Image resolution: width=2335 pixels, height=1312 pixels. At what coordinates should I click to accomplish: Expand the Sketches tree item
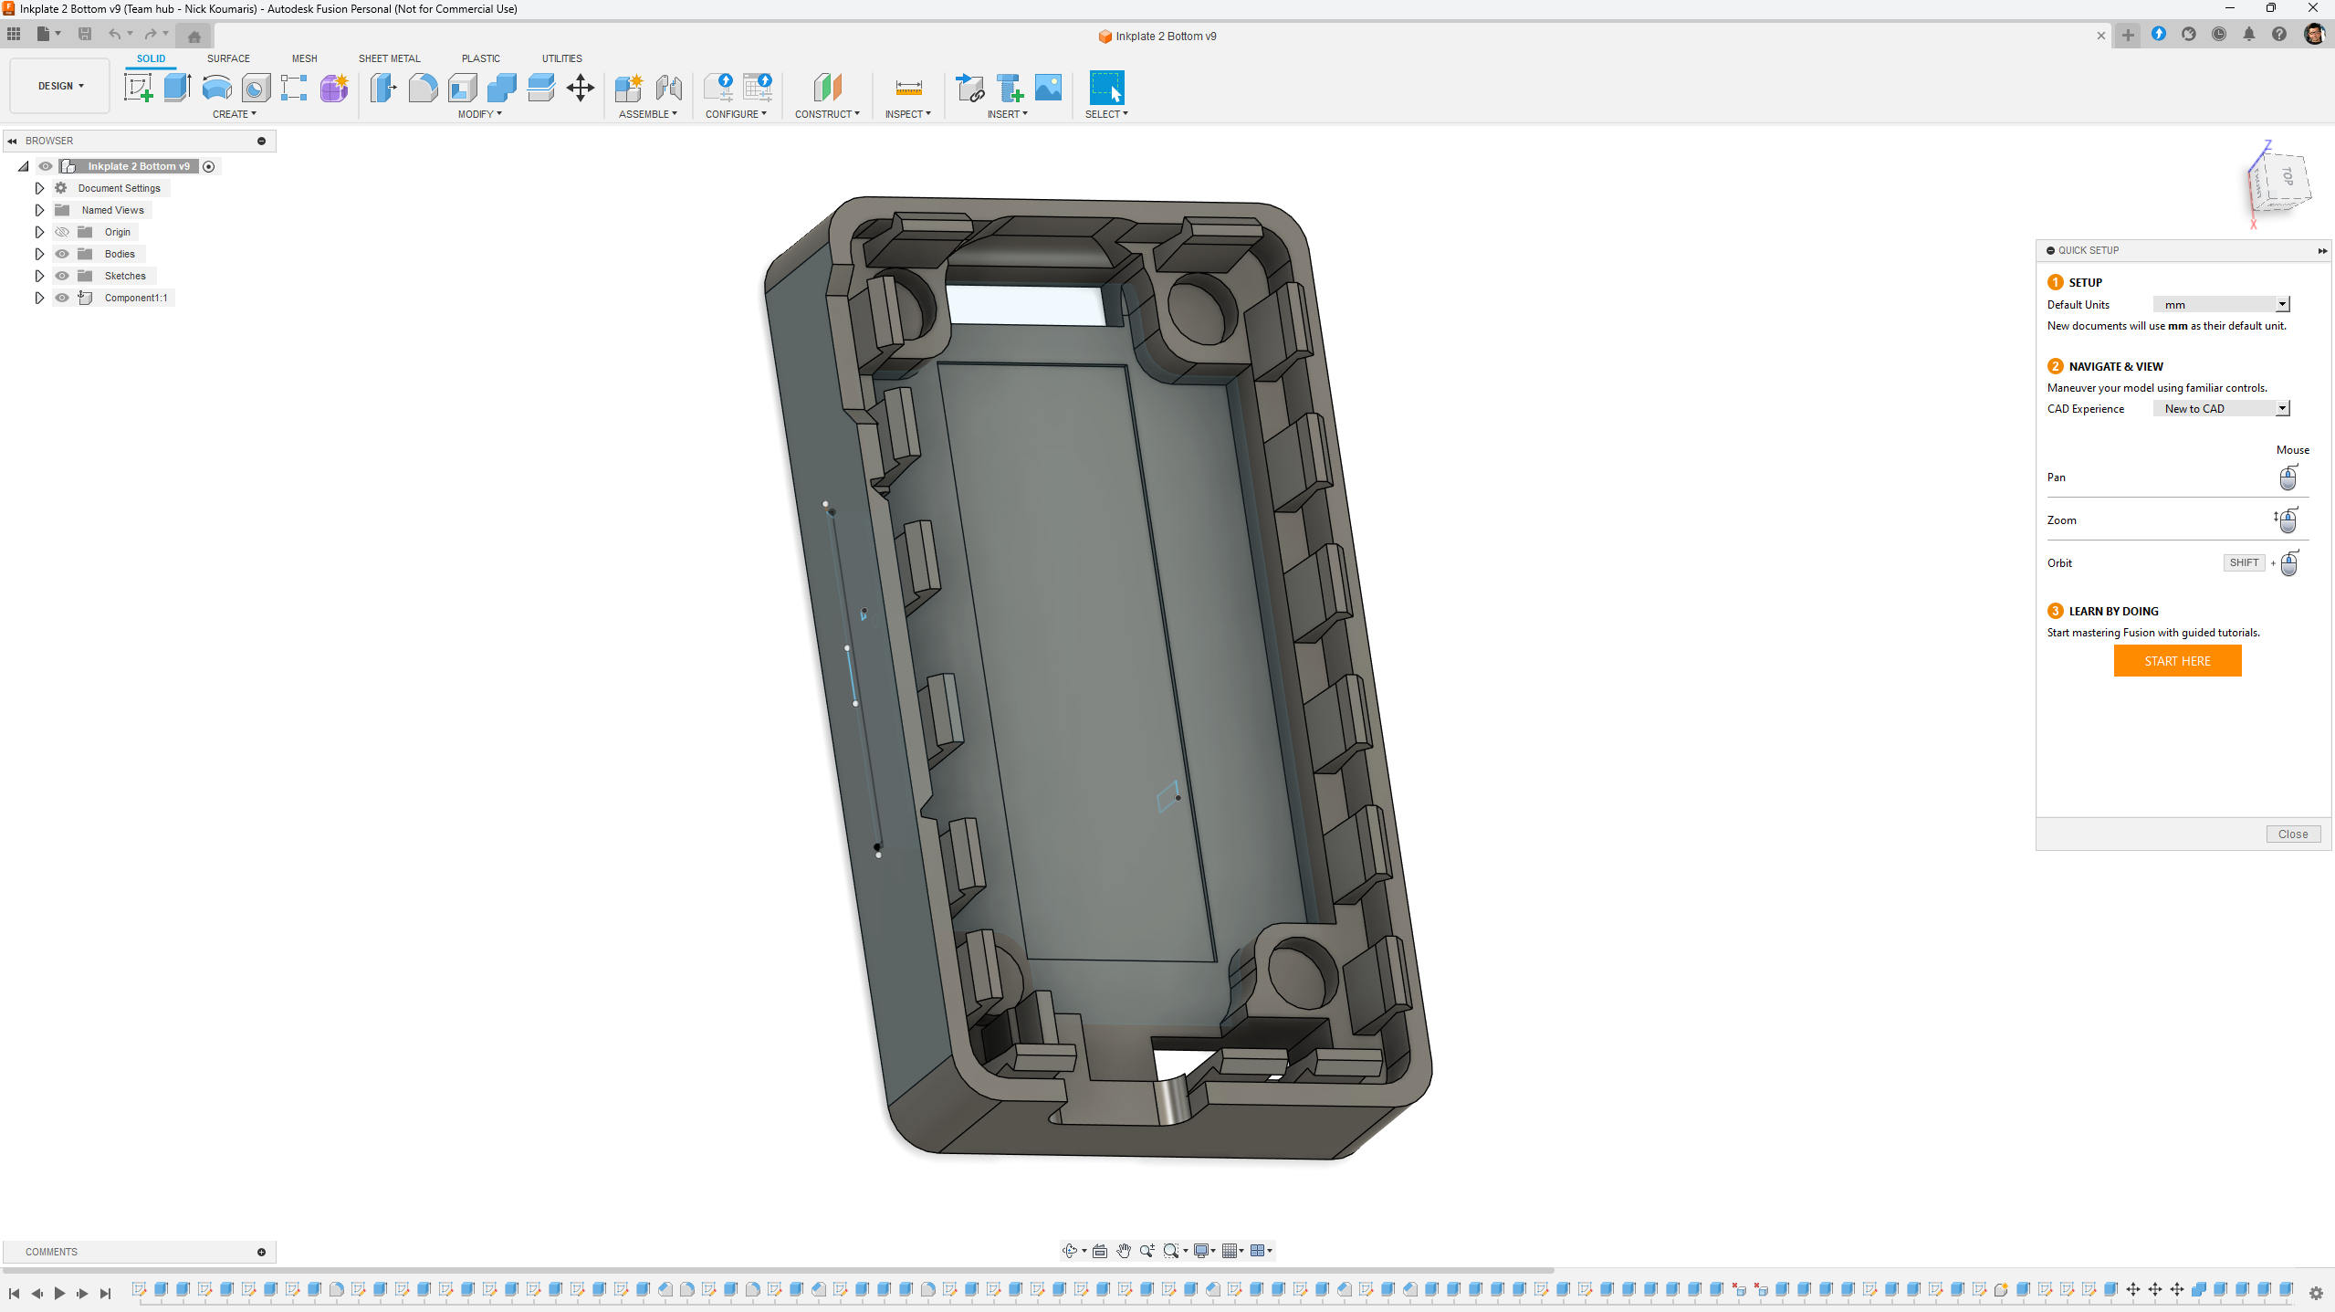point(38,276)
